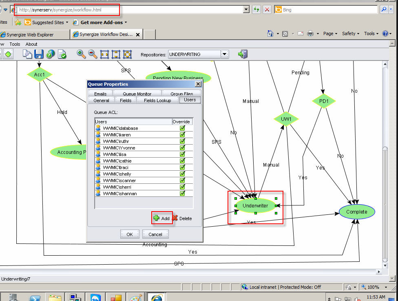Click the Bing search magnifier icon
This screenshot has width=398, height=301.
coord(384,9)
